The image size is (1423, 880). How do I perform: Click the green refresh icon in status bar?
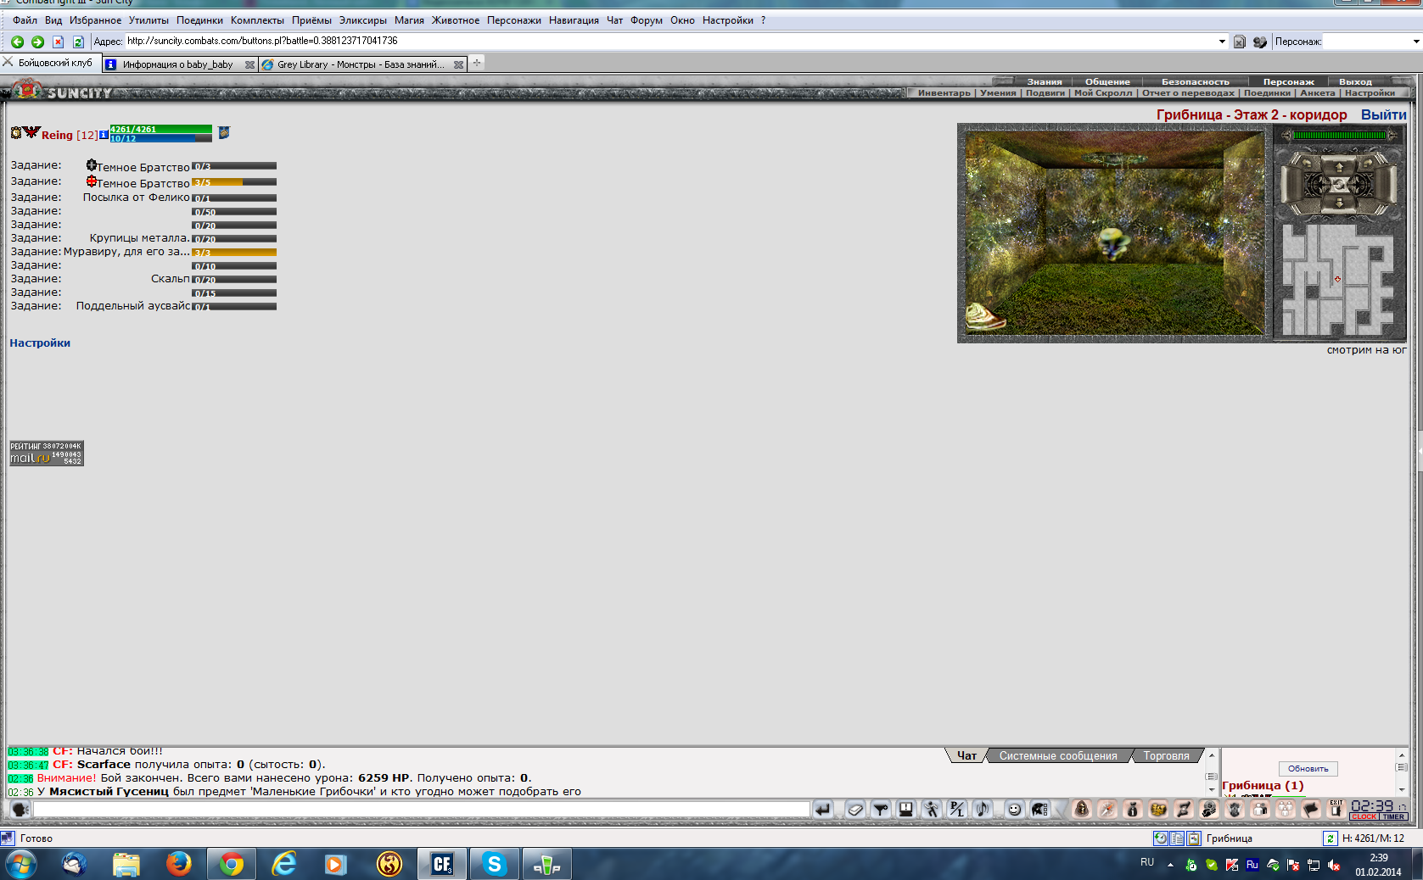tap(1330, 838)
